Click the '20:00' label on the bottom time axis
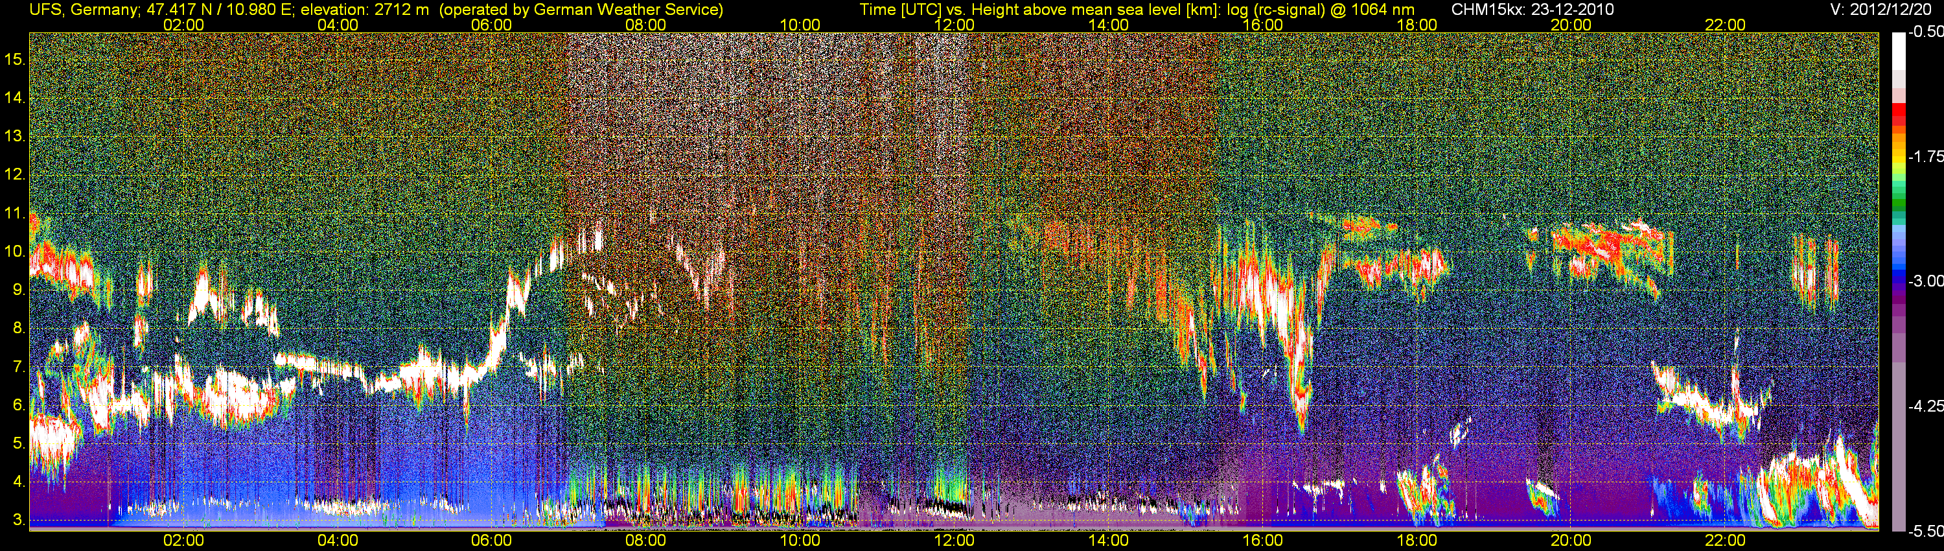1944x551 pixels. tap(1571, 541)
